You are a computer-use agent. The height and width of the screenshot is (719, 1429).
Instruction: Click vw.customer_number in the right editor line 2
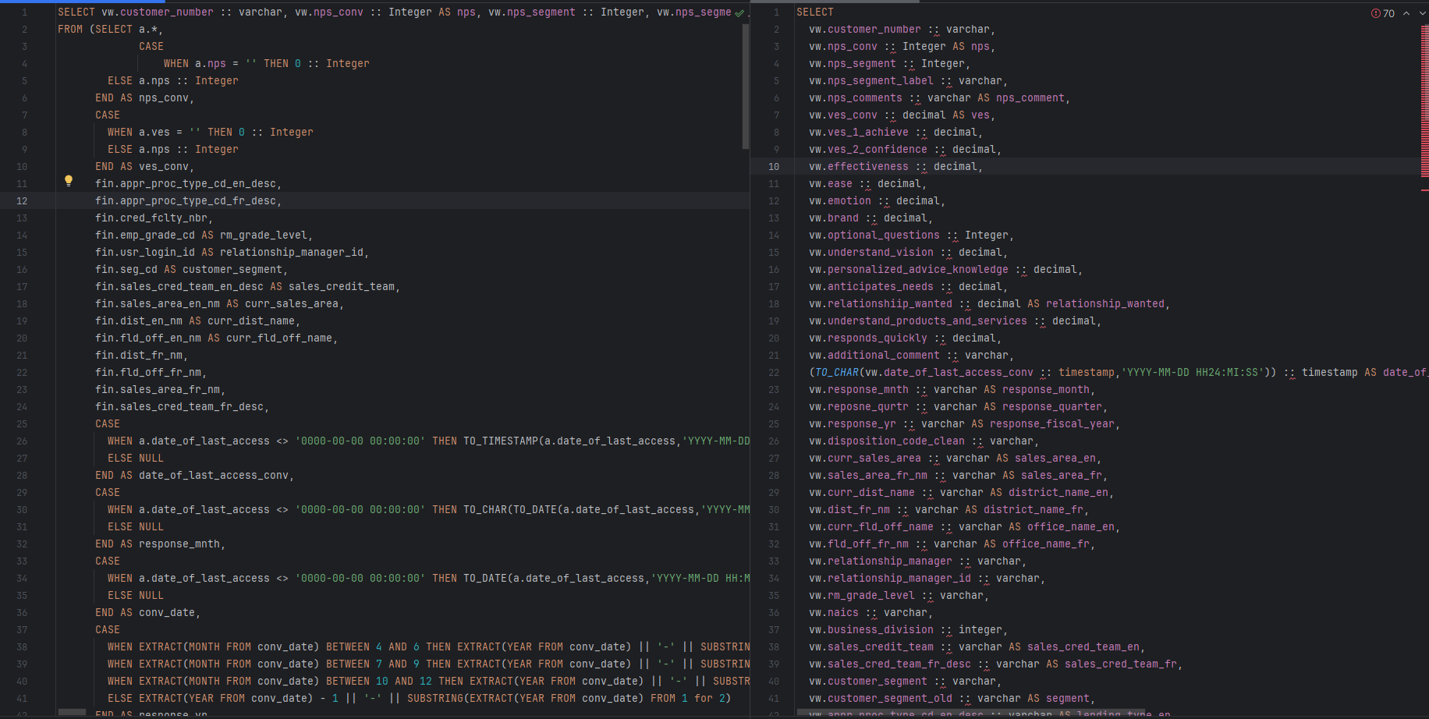click(x=865, y=30)
